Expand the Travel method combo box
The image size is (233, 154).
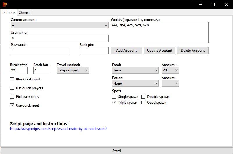pyautogui.click(x=73, y=70)
